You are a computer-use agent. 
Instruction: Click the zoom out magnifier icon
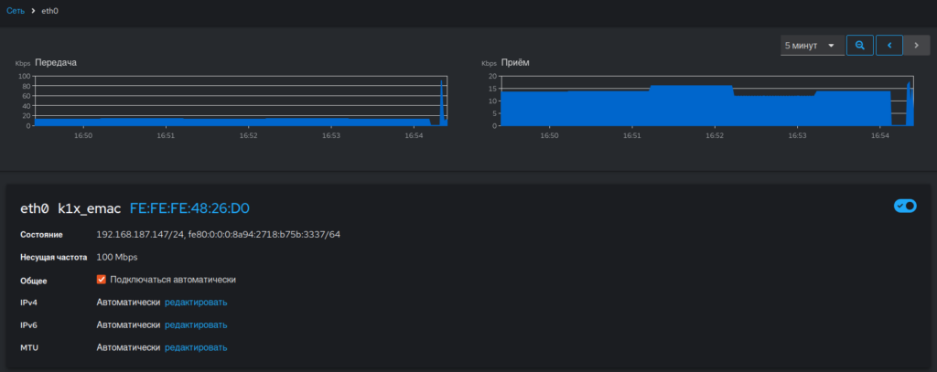pos(860,46)
